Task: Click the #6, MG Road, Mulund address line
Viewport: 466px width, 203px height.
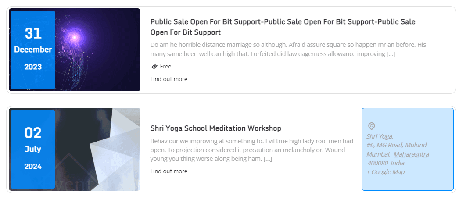Action: pyautogui.click(x=396, y=145)
